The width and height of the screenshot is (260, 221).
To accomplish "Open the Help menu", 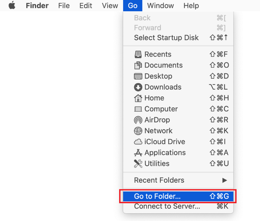I will [x=191, y=6].
